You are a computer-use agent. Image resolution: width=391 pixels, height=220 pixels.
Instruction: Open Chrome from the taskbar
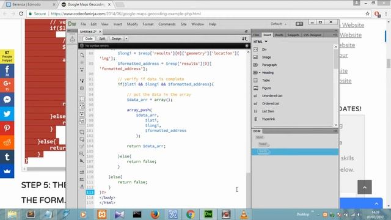(190, 214)
